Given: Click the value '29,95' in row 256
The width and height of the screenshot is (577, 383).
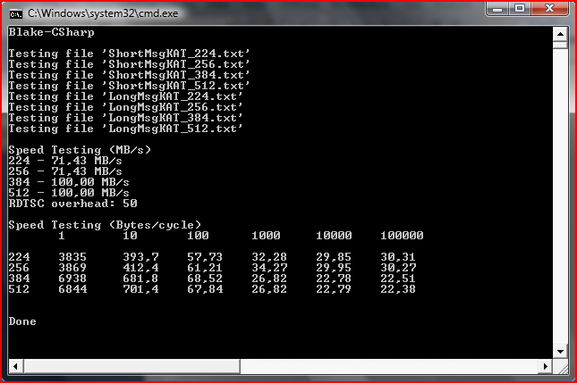Looking at the screenshot, I should (x=334, y=268).
